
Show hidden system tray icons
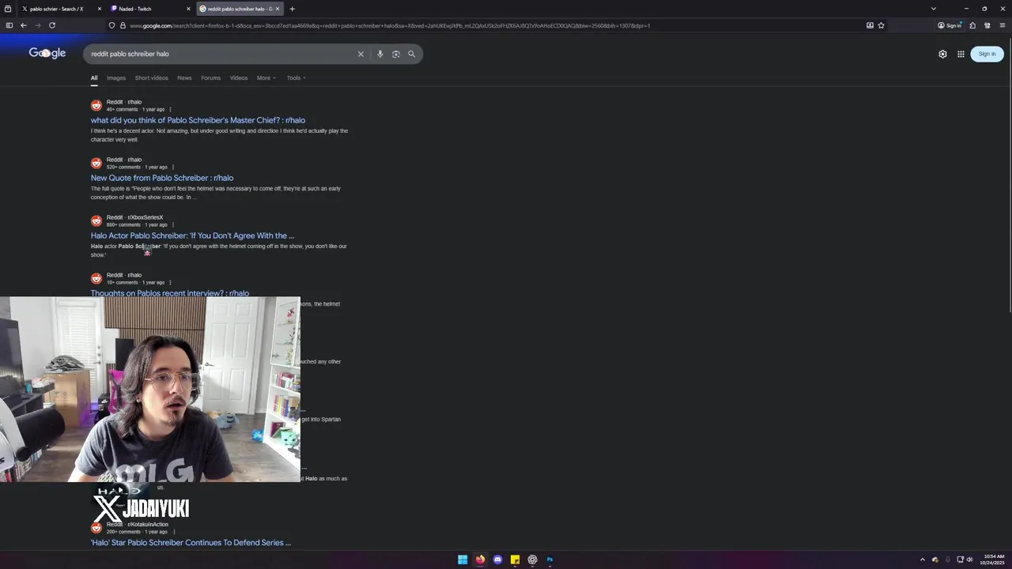coord(922,560)
